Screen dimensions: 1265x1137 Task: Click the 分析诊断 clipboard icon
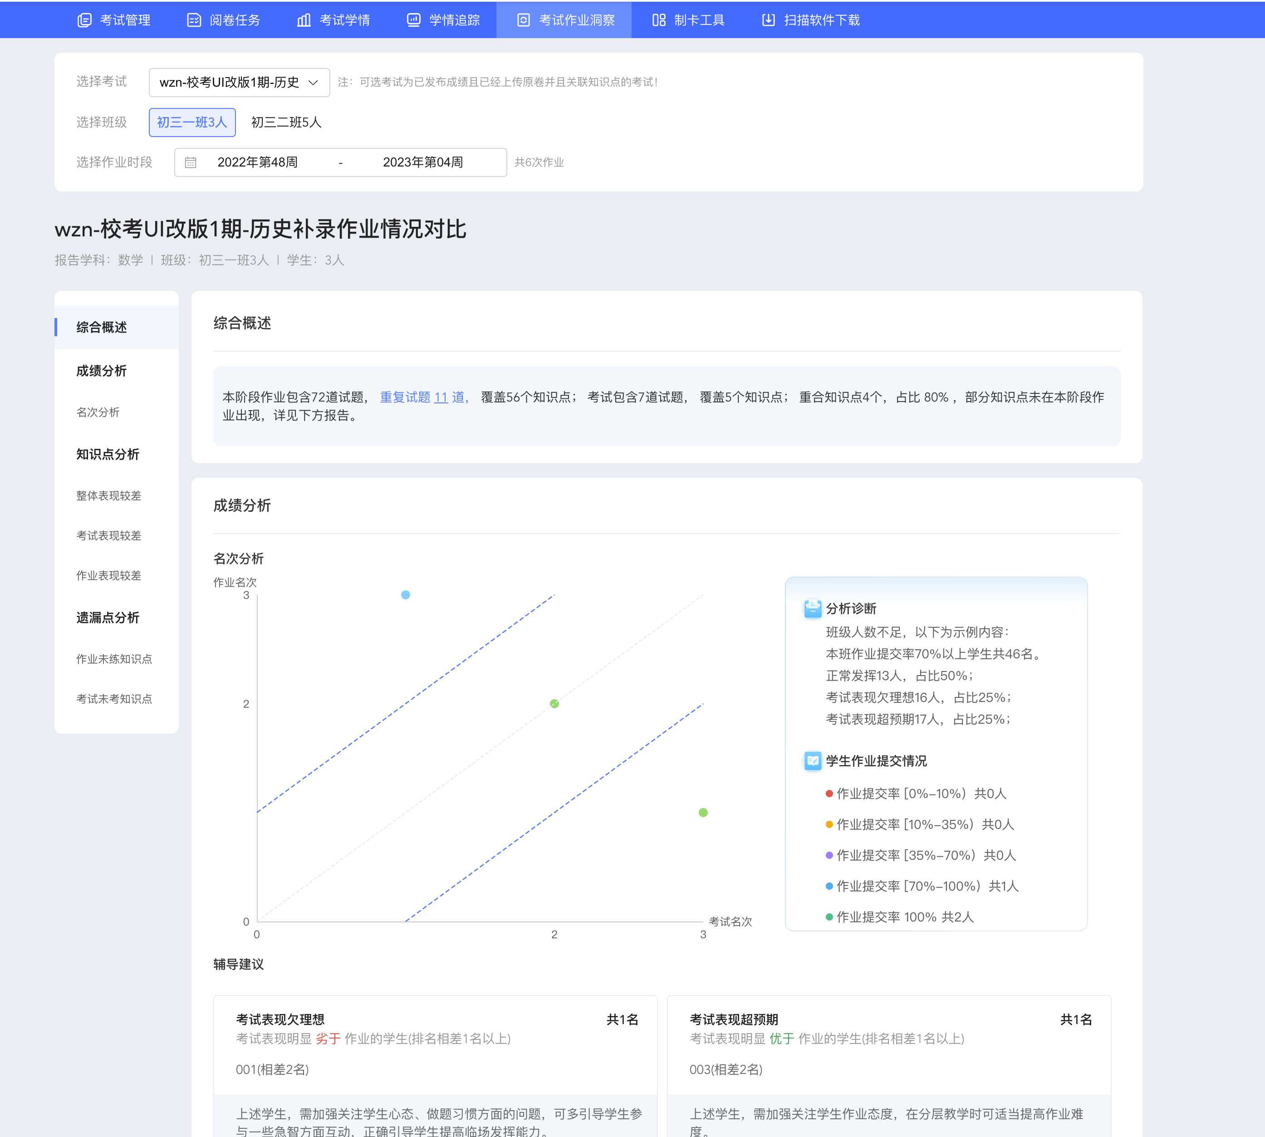[x=812, y=608]
